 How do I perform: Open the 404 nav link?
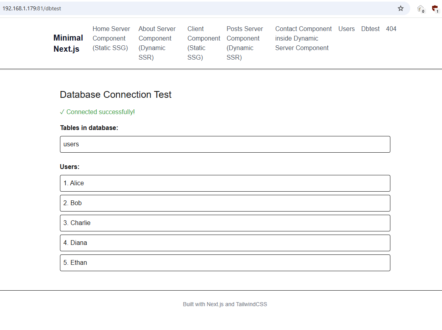coord(391,29)
